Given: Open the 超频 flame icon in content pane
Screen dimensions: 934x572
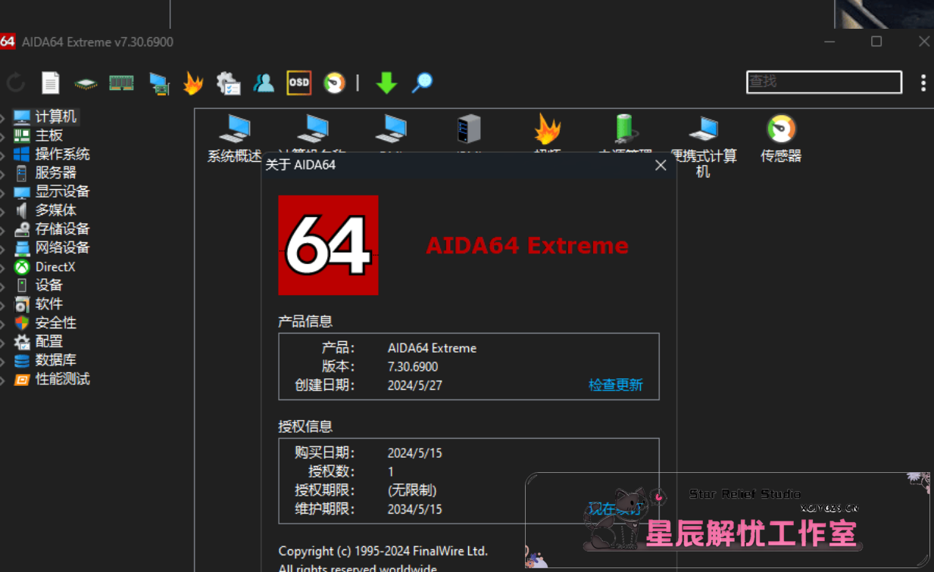Looking at the screenshot, I should tap(547, 129).
